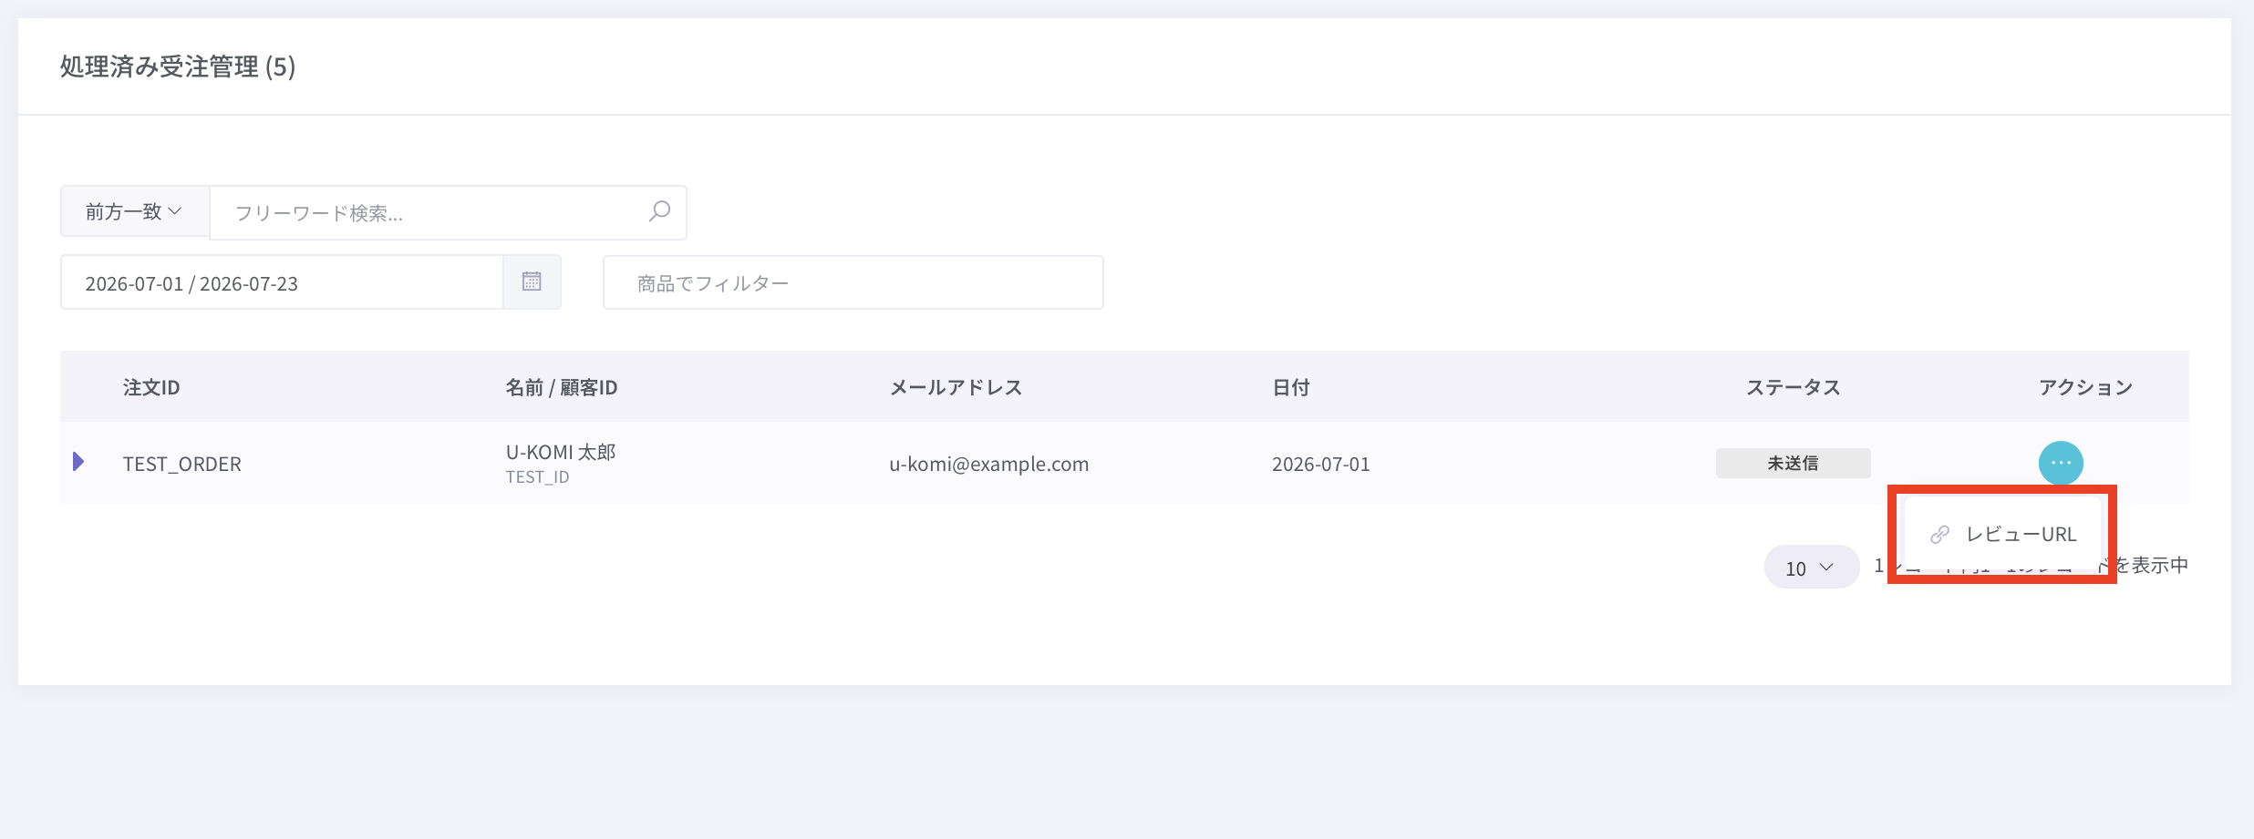2254x839 pixels.
Task: Click the 2026-07-01 / 2026-07-23 date range field
Action: (282, 282)
